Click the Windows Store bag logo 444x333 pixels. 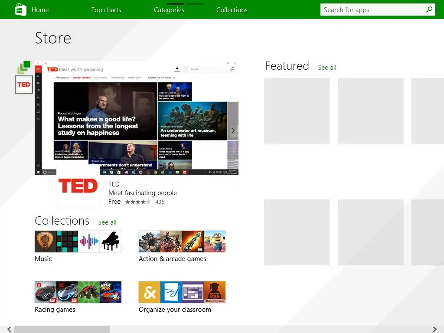click(20, 10)
